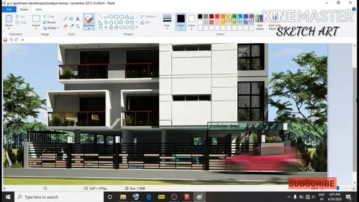Choose the Triangle shape
The image size is (359, 202).
coord(132,17)
